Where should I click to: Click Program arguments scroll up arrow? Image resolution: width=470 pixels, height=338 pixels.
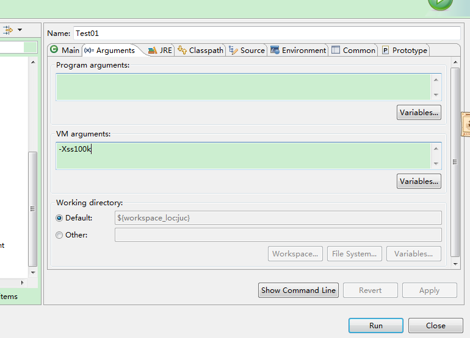pyautogui.click(x=436, y=80)
